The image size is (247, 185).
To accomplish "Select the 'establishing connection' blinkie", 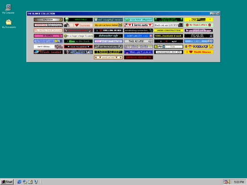I will pyautogui.click(x=139, y=30).
